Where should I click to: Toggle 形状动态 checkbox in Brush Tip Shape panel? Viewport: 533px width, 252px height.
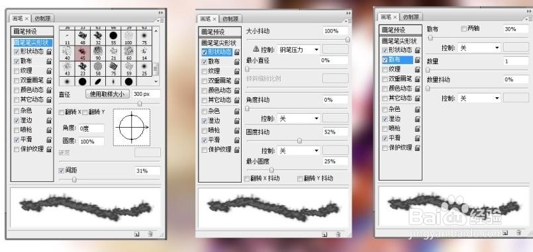pos(17,52)
